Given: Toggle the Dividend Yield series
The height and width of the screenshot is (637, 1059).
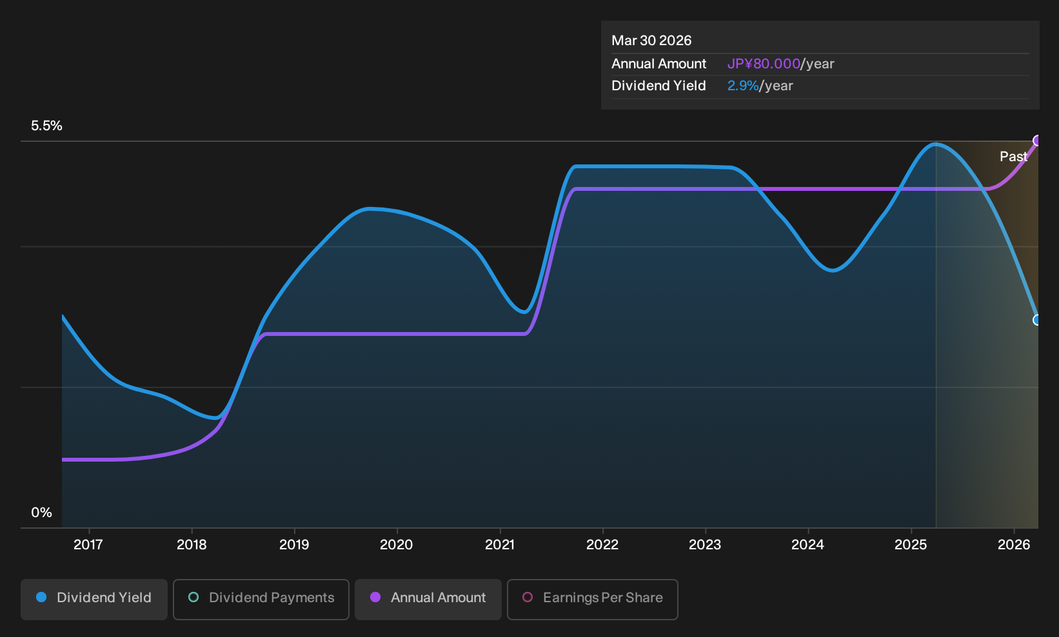Looking at the screenshot, I should pyautogui.click(x=94, y=599).
